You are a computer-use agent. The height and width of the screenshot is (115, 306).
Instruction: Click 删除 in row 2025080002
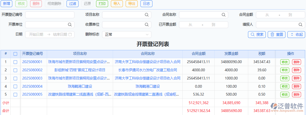click(296, 70)
